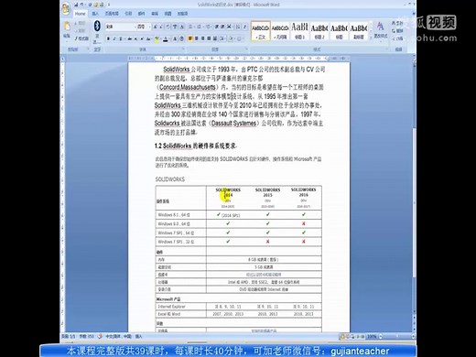
Task: Click the Grow Font icon
Action: click(x=155, y=27)
